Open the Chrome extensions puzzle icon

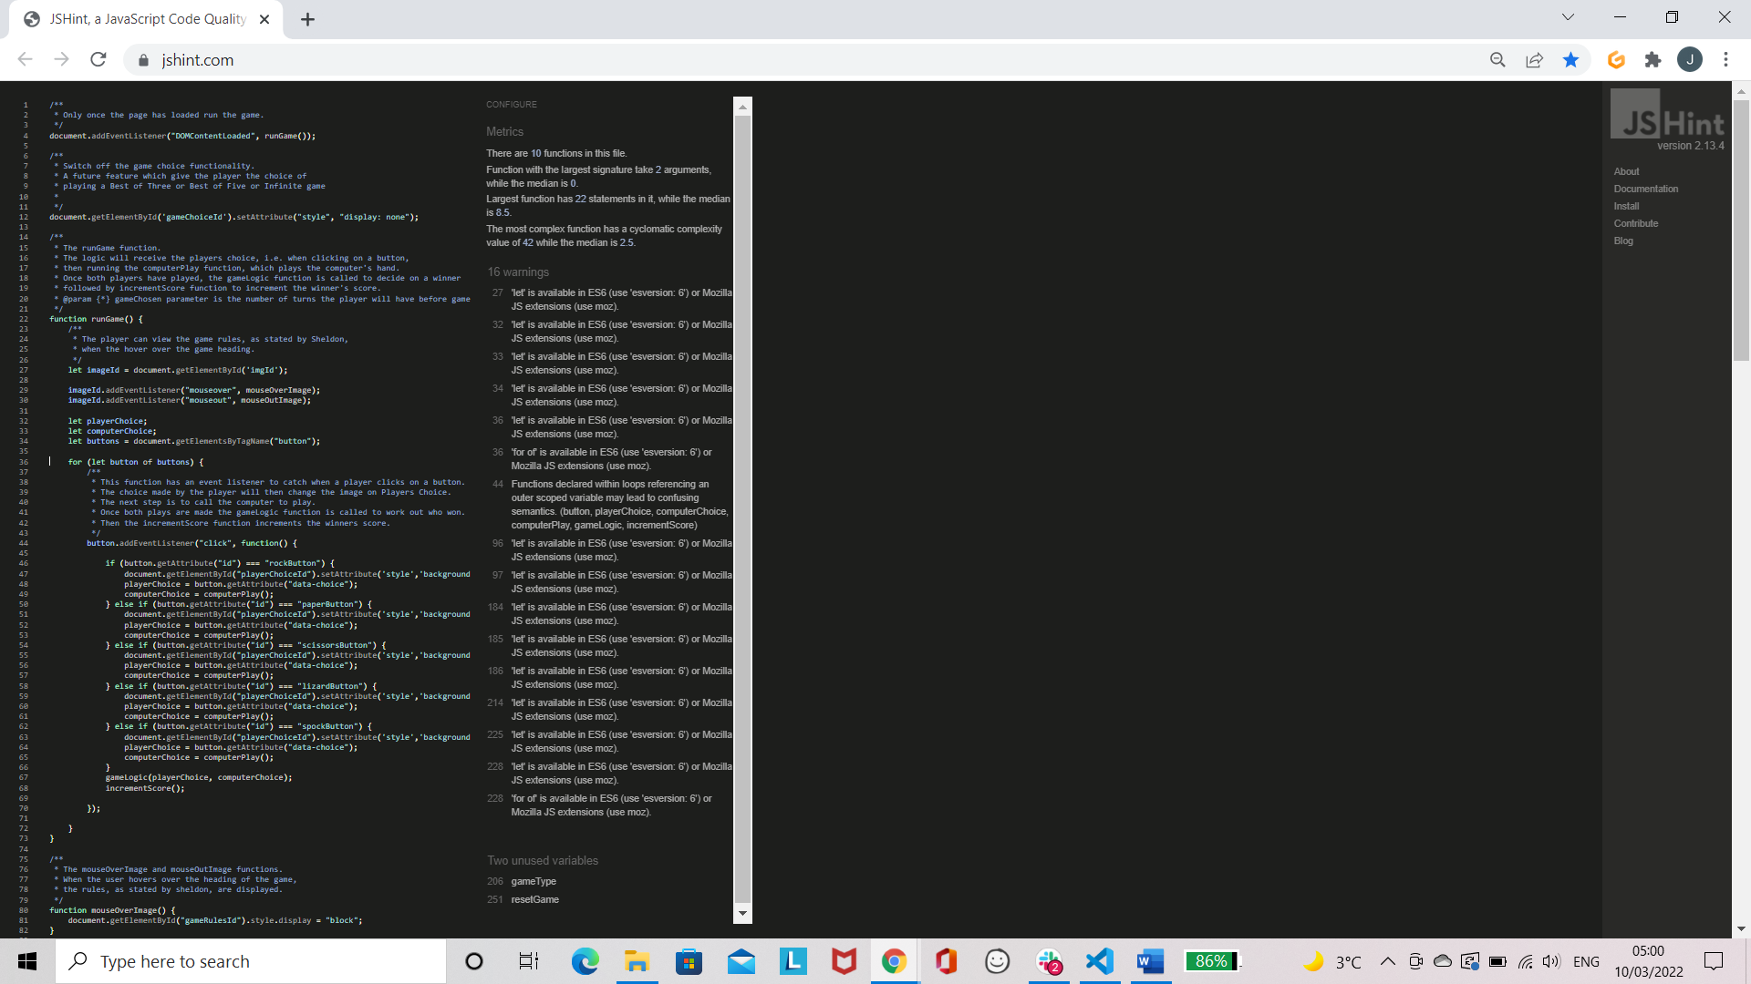click(x=1654, y=59)
